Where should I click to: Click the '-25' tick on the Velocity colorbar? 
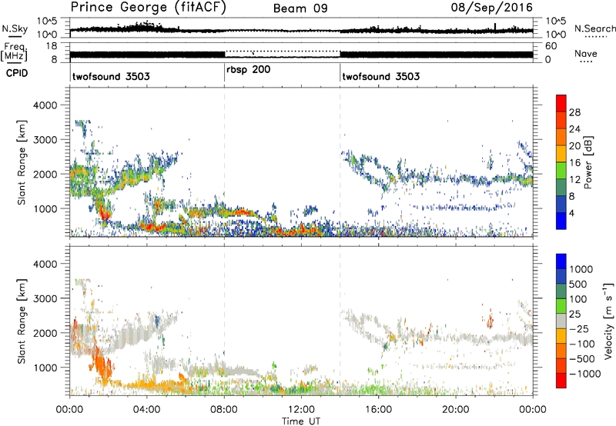pyautogui.click(x=579, y=328)
